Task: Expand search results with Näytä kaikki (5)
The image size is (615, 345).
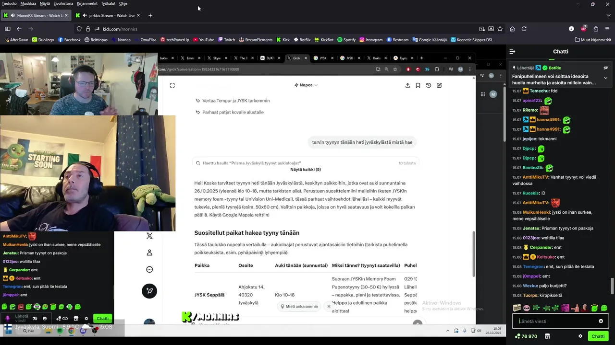Action: (x=306, y=169)
